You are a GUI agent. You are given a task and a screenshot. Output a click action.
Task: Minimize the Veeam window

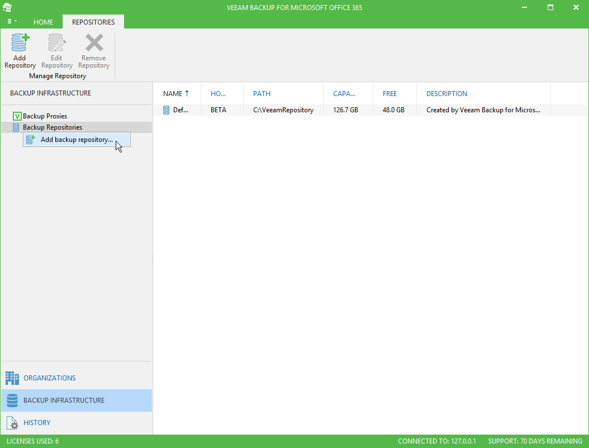pos(525,7)
